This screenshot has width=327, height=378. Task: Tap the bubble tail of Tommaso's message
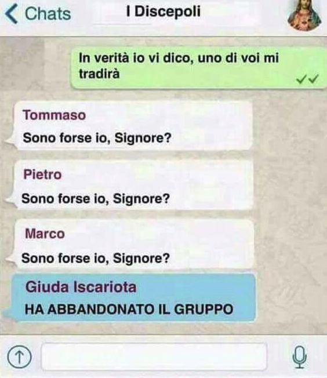tap(10, 141)
